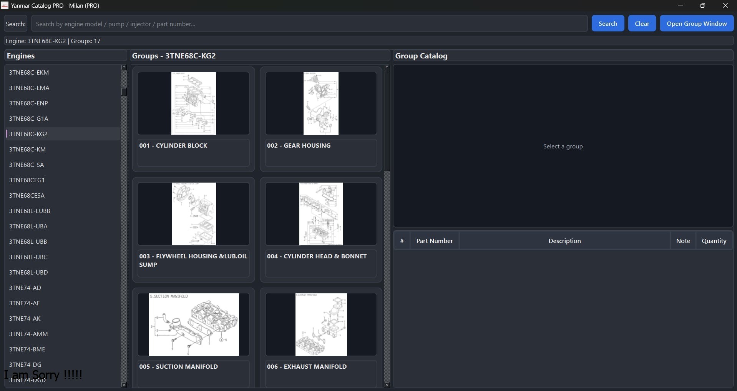The height and width of the screenshot is (391, 737).
Task: Select the 004 Cylinder Head & Bonnet thumbnail
Action: click(321, 214)
